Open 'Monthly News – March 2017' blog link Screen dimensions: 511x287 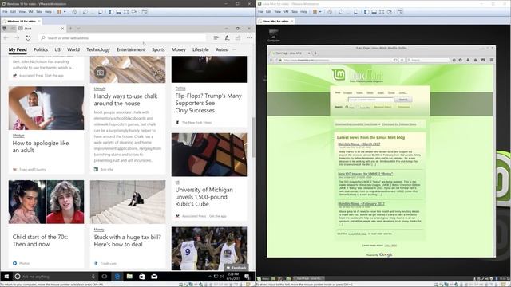coord(358,143)
